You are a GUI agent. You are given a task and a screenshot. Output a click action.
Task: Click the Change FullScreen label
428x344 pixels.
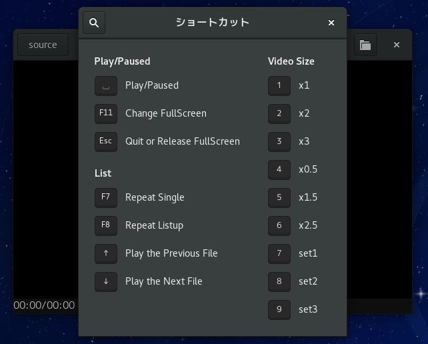tap(166, 113)
